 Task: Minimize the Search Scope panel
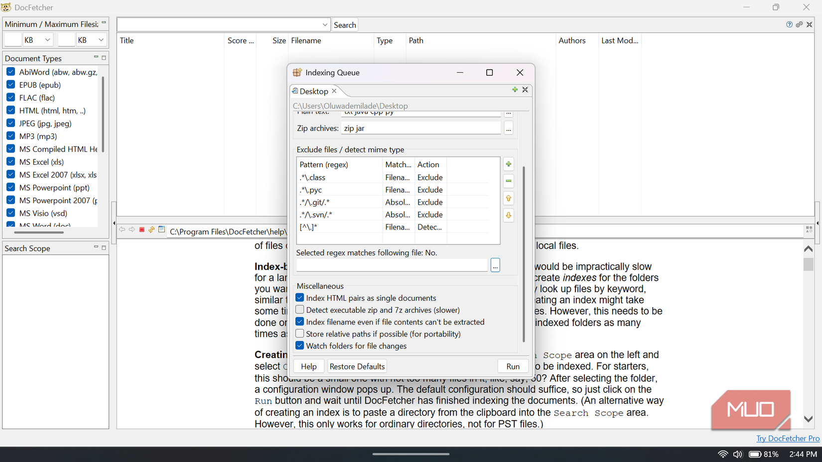coord(96,247)
